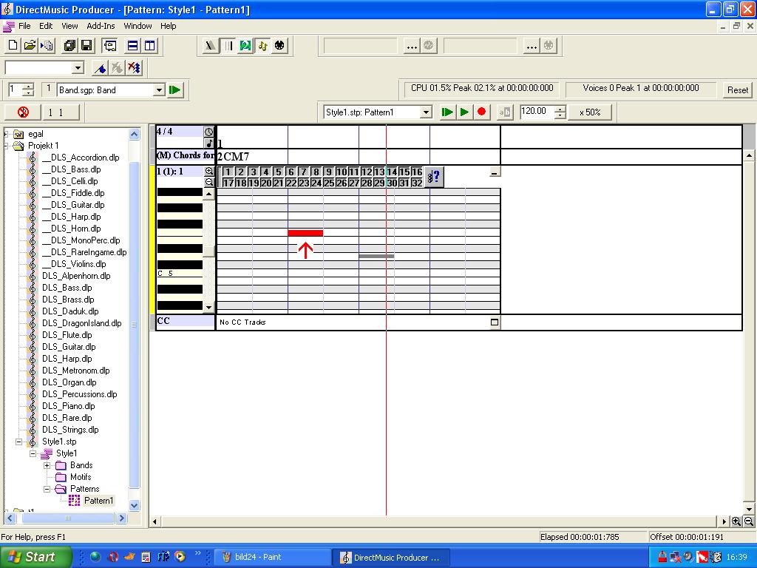Screen dimensions: 757x568
Task: Click the zoom-out magnifier on the pattern track
Action: pyautogui.click(x=209, y=182)
